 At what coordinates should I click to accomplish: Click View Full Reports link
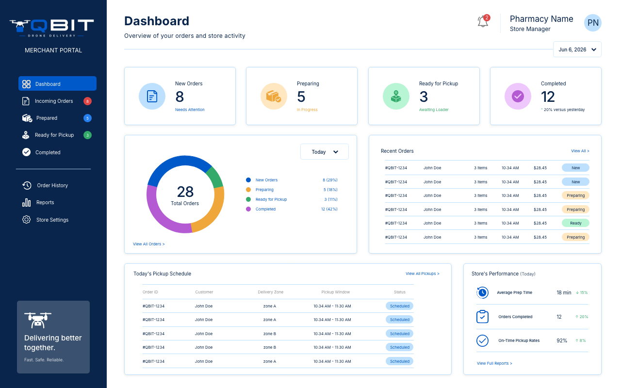click(494, 363)
